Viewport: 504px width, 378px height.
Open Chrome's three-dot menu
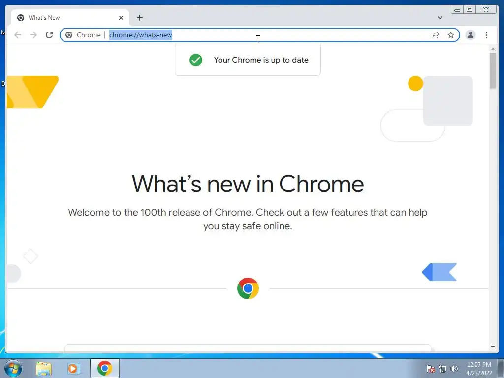coord(486,35)
